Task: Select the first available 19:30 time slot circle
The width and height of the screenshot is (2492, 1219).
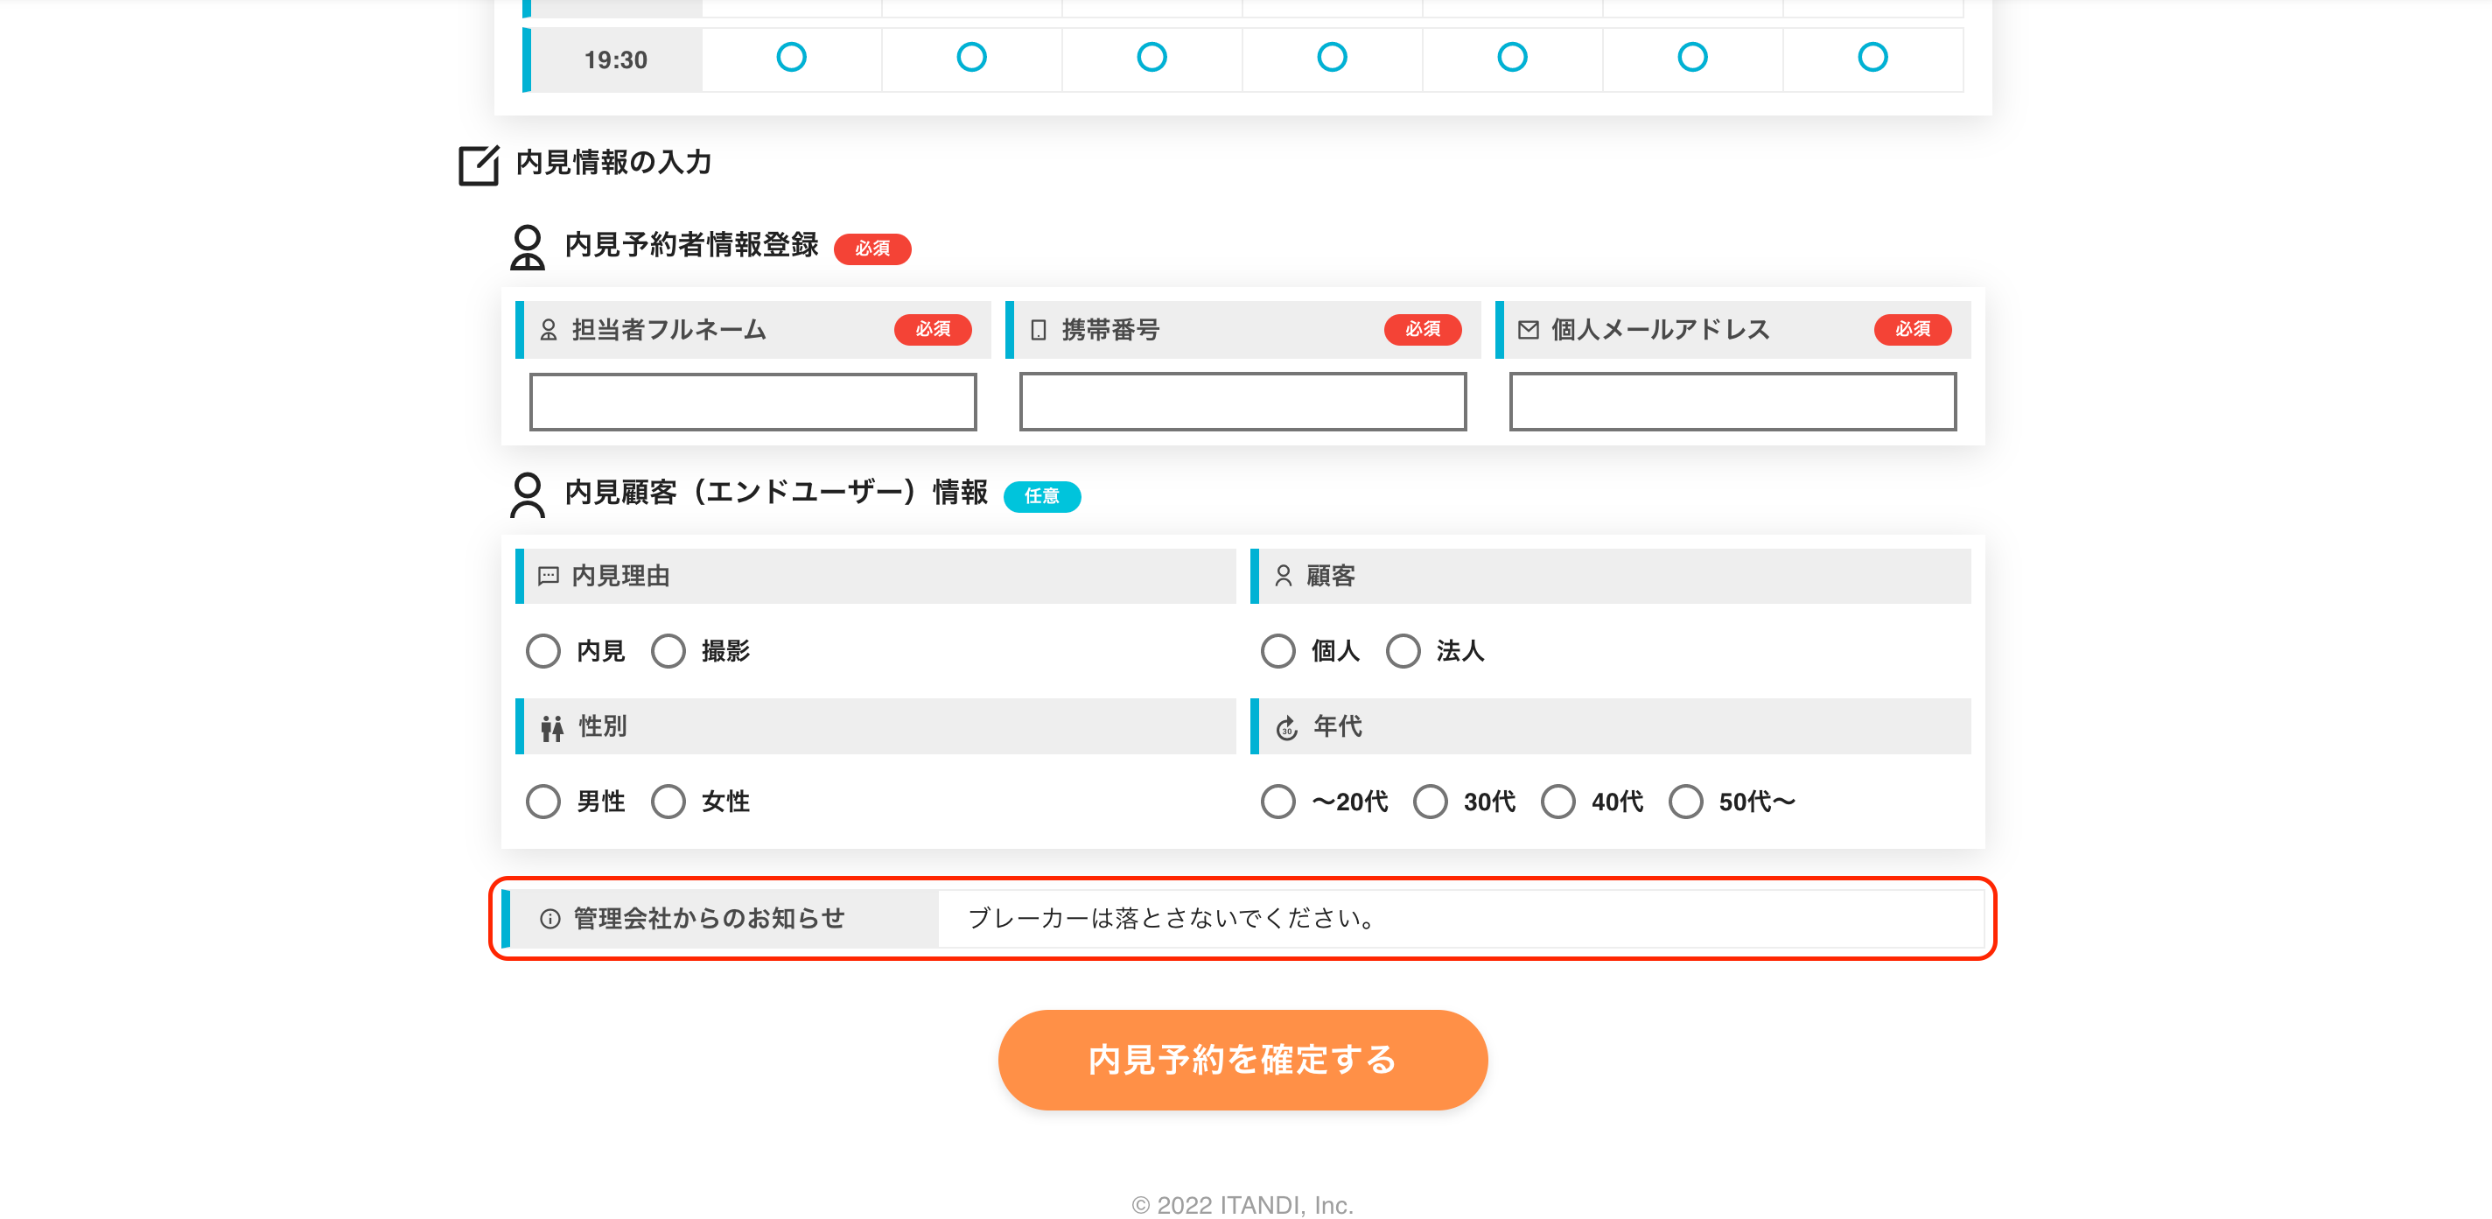Action: (x=791, y=57)
